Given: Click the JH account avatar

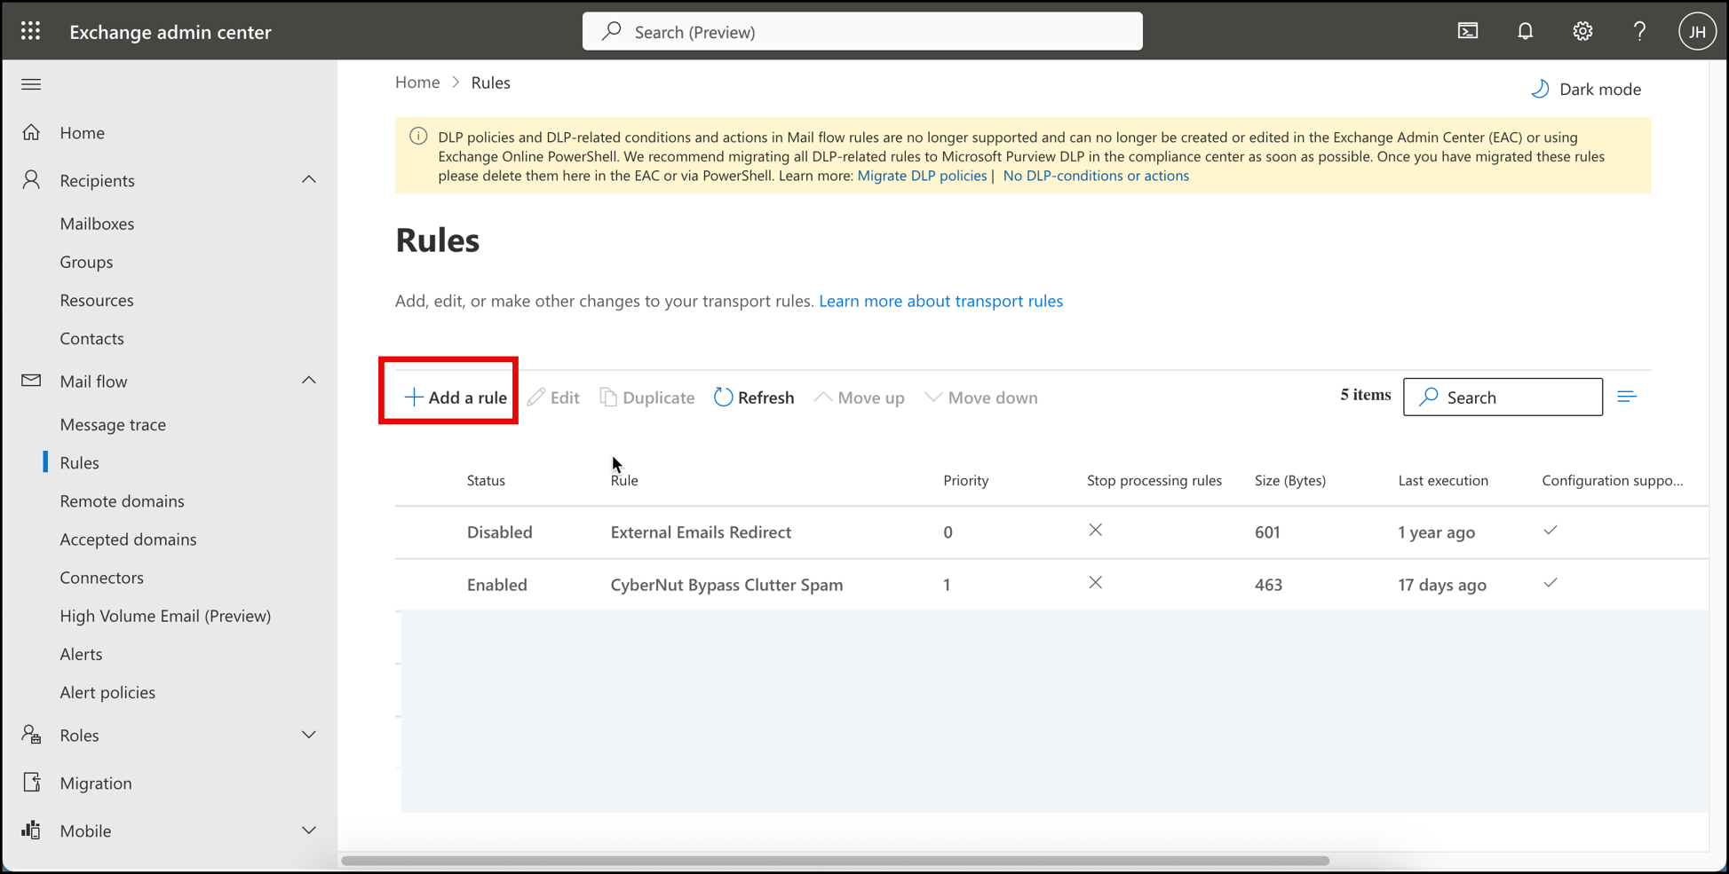Looking at the screenshot, I should [1697, 30].
